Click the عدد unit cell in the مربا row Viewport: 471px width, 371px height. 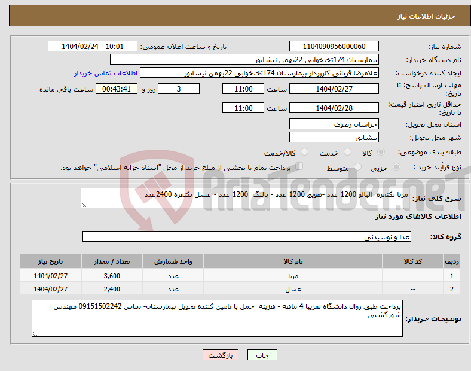[173, 276]
